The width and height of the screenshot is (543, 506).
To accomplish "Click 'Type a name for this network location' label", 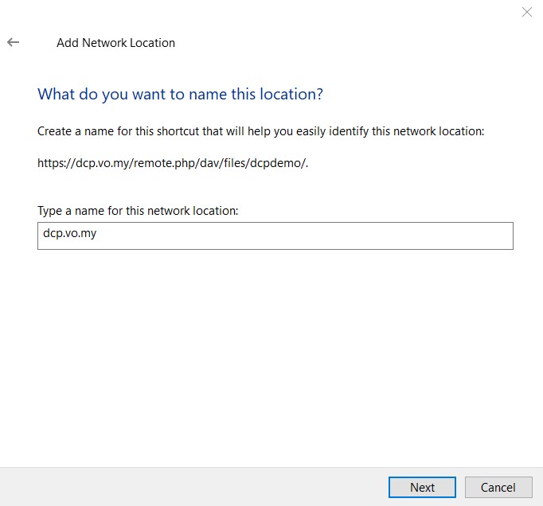I will point(138,211).
